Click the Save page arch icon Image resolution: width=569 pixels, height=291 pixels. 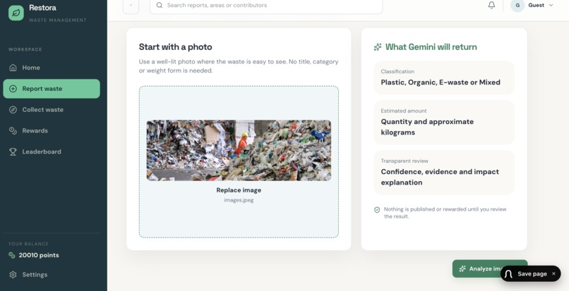(x=508, y=274)
